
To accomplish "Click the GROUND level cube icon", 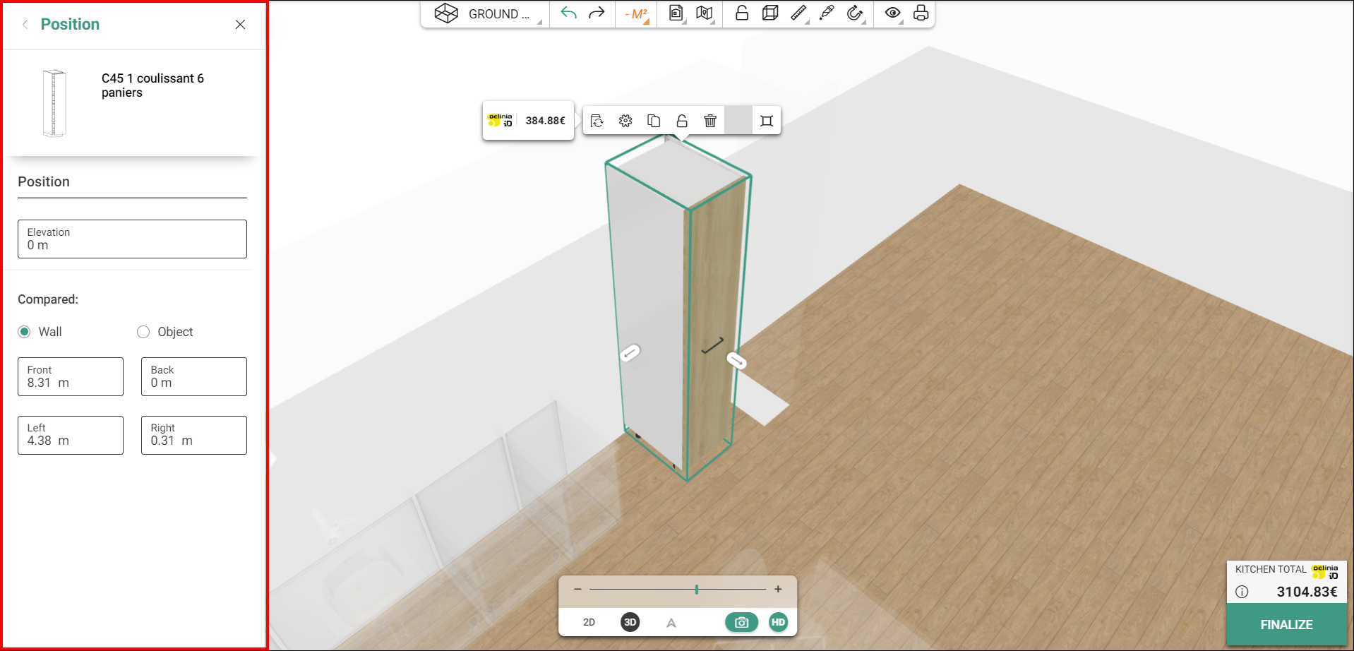I will point(446,13).
